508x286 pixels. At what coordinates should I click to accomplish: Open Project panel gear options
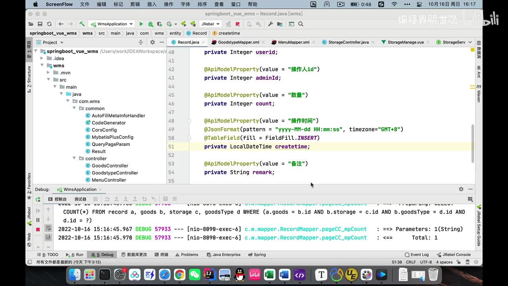pyautogui.click(x=152, y=42)
